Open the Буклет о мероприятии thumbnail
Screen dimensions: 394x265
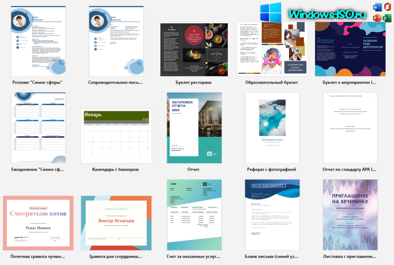tap(350, 49)
